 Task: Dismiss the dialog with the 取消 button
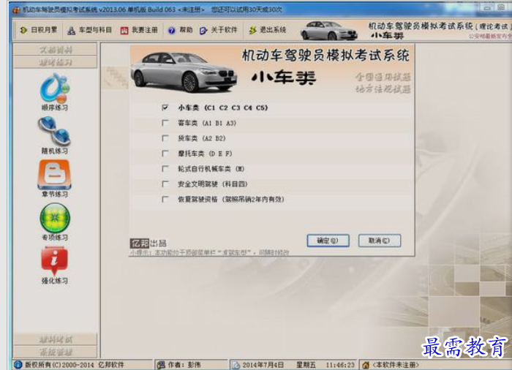click(x=380, y=241)
